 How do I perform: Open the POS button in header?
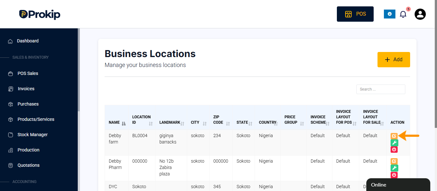point(355,14)
